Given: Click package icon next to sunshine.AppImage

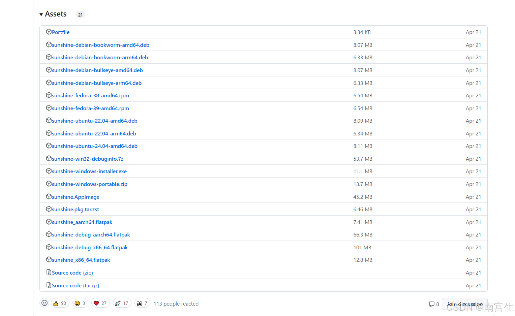Looking at the screenshot, I should (49, 196).
